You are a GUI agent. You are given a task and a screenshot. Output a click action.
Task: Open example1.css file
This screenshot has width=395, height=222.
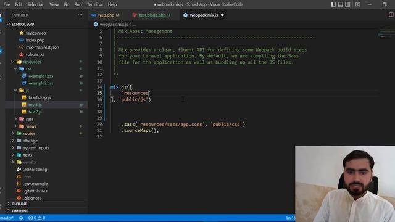[41, 76]
